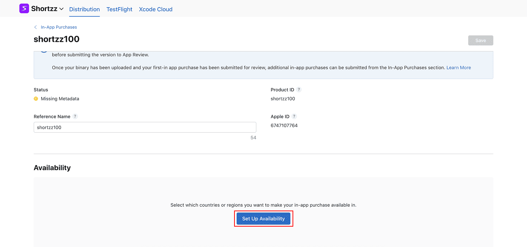Click the back chevron beside In-App Purchases

pyautogui.click(x=35, y=27)
